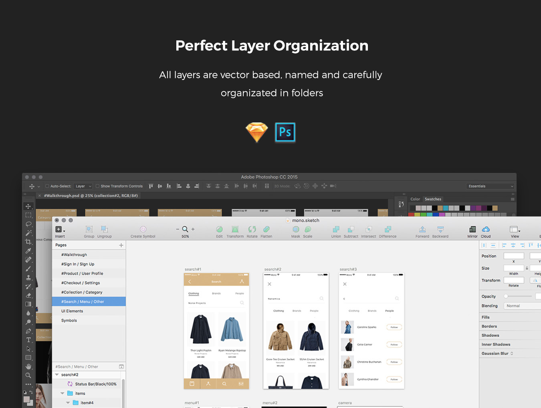The image size is (541, 408).
Task: Click the Opacity slider handle
Action: coord(506,296)
